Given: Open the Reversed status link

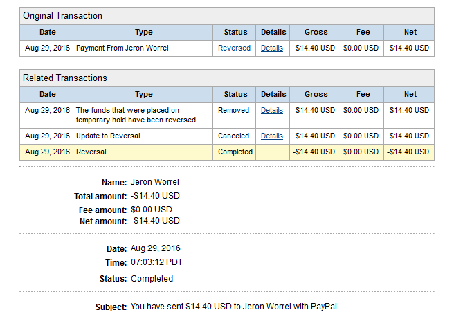Looking at the screenshot, I should 234,48.
